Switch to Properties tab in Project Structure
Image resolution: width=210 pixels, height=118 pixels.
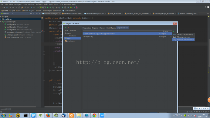[x=86, y=28]
